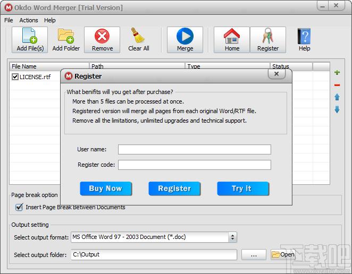Open output folder with the Open button

(283, 254)
